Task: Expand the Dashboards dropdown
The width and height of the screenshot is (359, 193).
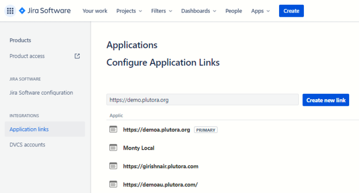Action: 199,11
